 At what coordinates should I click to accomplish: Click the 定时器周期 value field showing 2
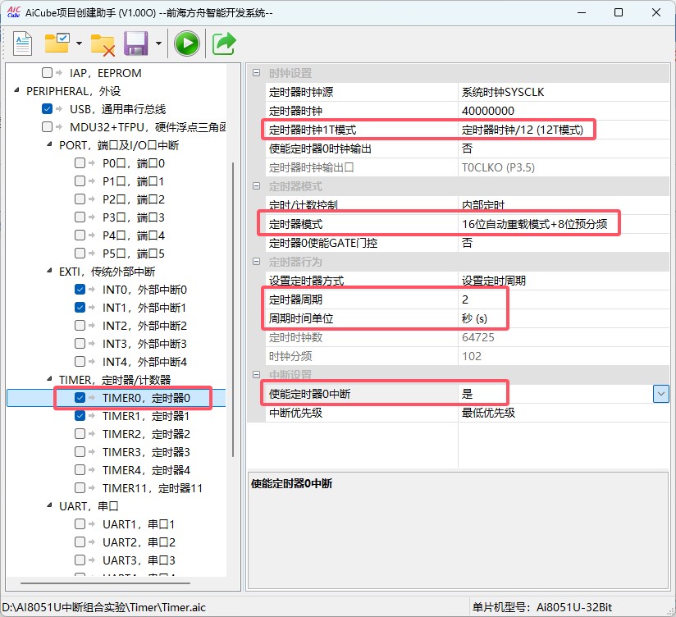[564, 299]
